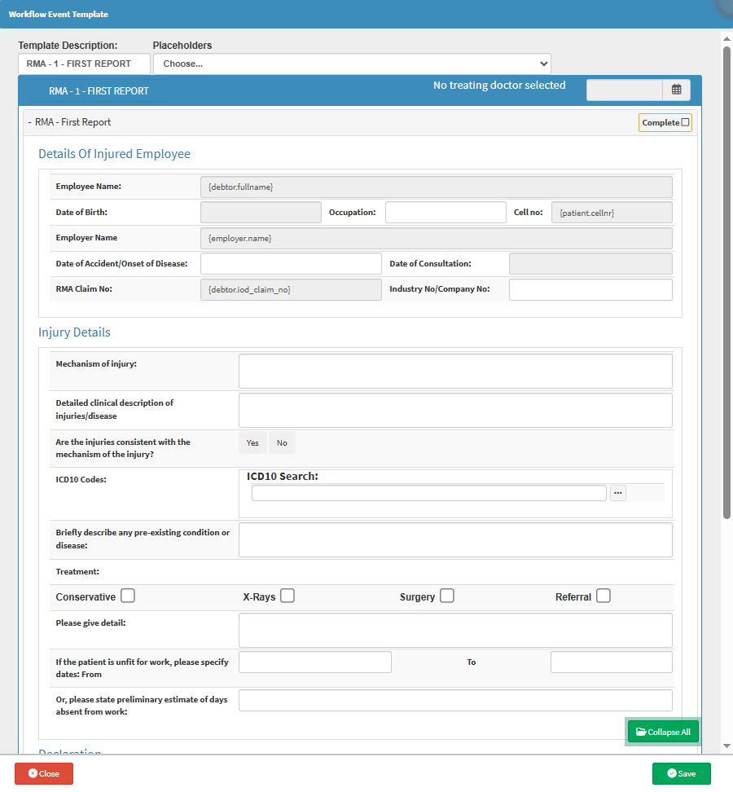Open the Placeholders dropdown

click(352, 64)
